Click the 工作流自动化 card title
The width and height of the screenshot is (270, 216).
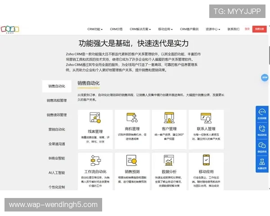[95, 172]
